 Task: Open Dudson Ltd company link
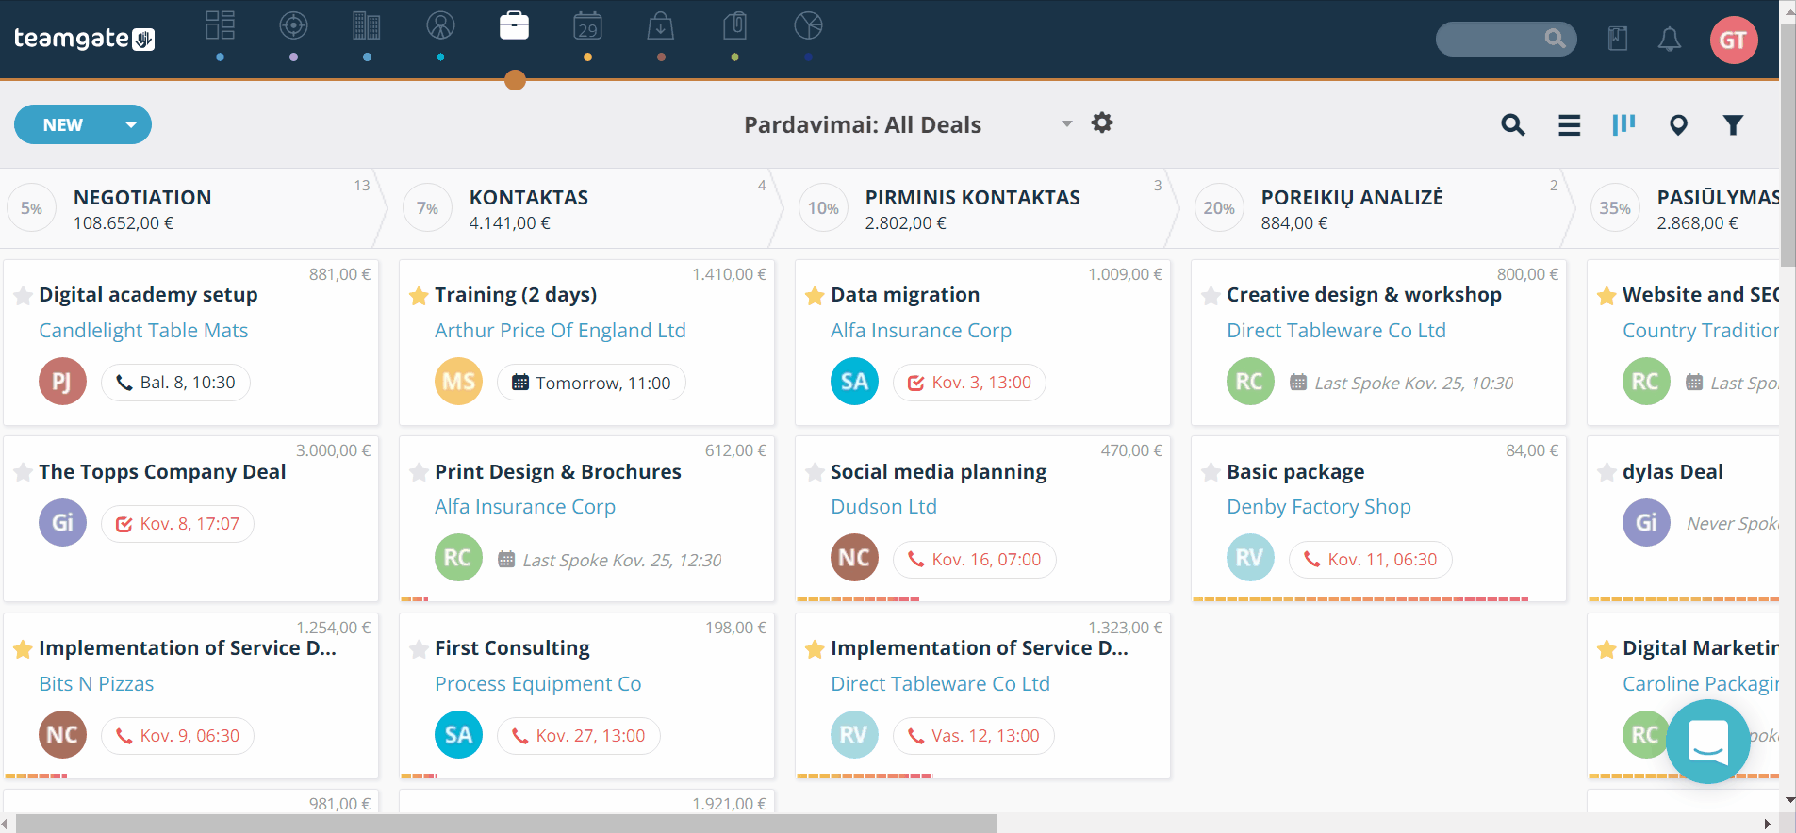883,507
